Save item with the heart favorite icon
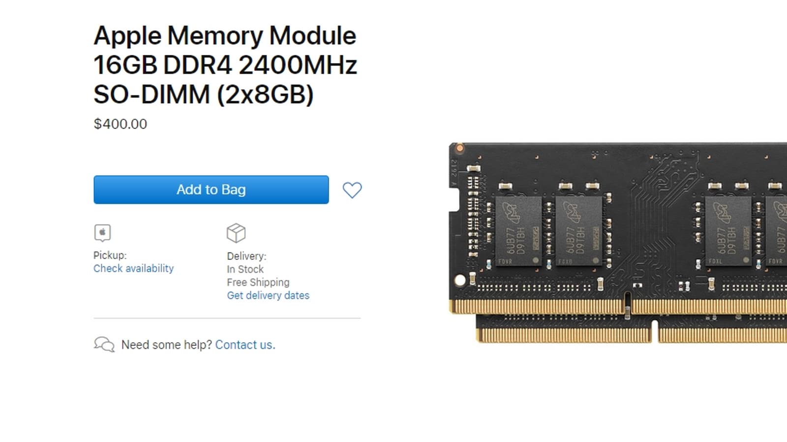This screenshot has height=442, width=787. coord(352,190)
